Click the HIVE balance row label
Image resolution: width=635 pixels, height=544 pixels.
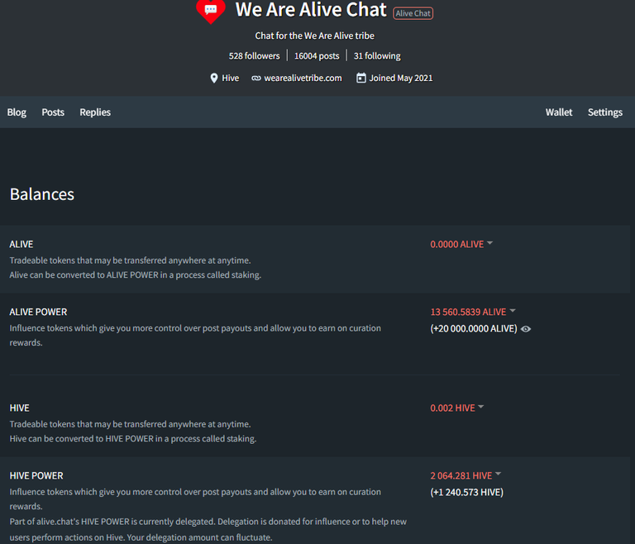[x=20, y=408]
